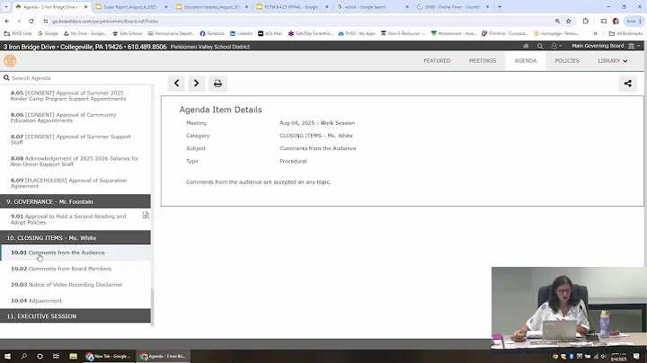This screenshot has height=363, width=647.
Task: Open item 10.04 Adjournment
Action: point(36,301)
